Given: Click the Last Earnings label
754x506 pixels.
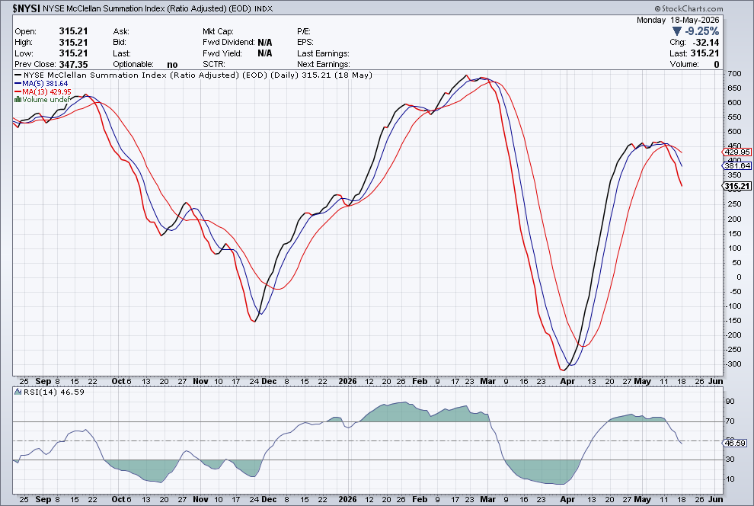Looking at the screenshot, I should [x=323, y=53].
